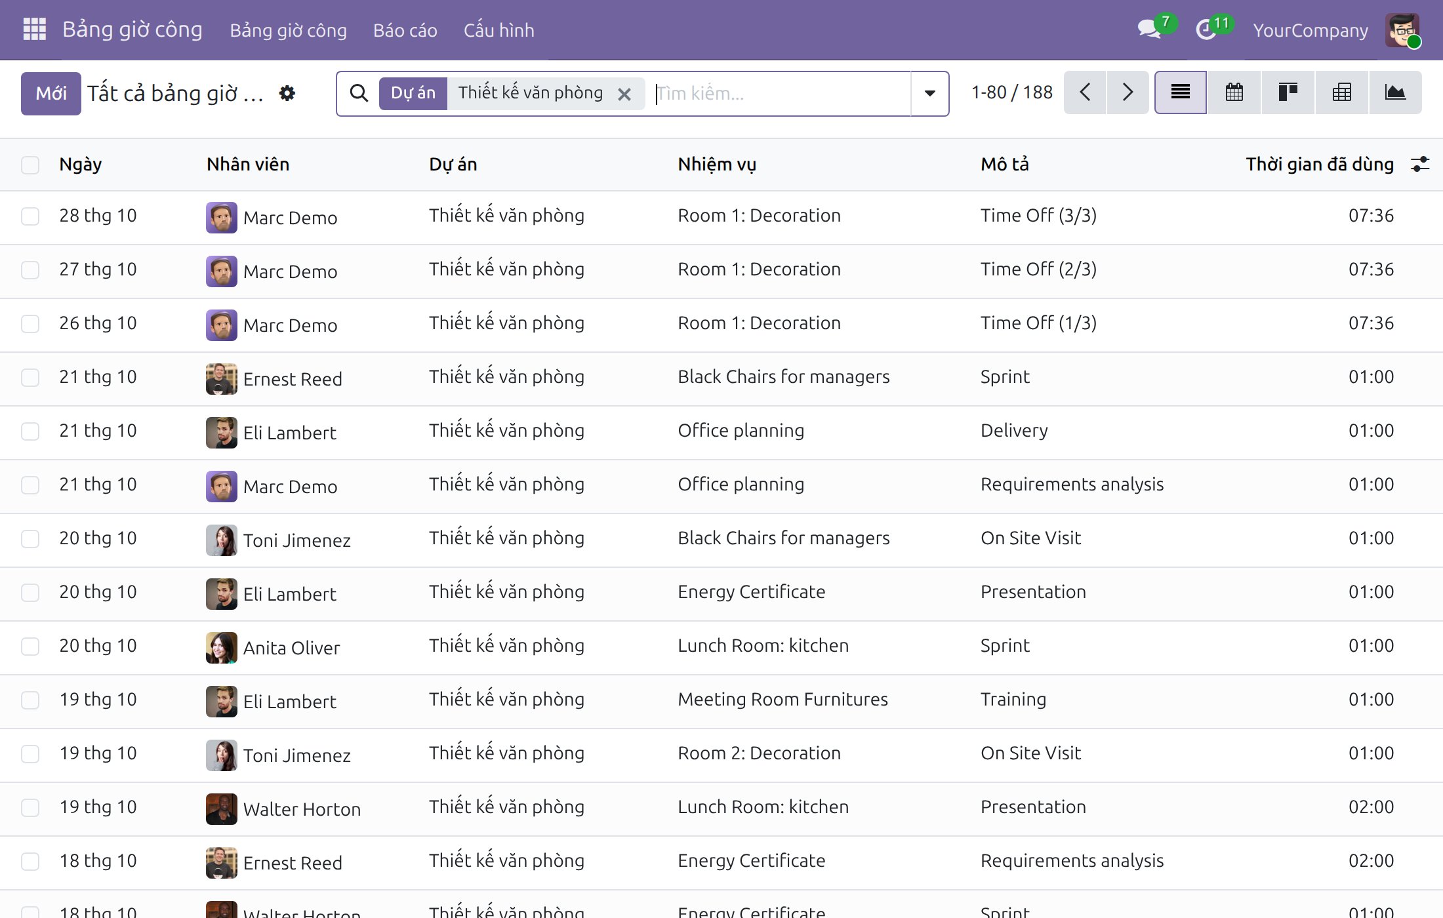Switch to graph view
The height and width of the screenshot is (918, 1443).
click(1395, 92)
